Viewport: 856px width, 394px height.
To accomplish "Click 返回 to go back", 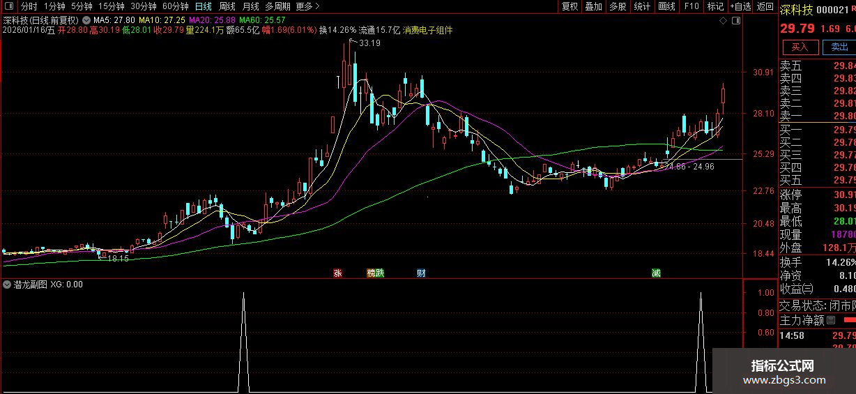I will (765, 6).
